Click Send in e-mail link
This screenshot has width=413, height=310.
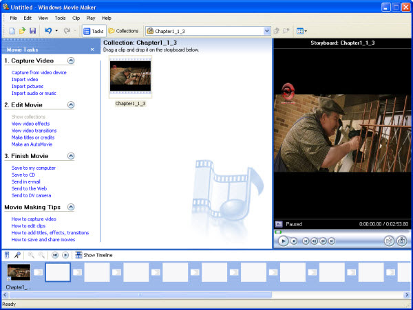26,181
